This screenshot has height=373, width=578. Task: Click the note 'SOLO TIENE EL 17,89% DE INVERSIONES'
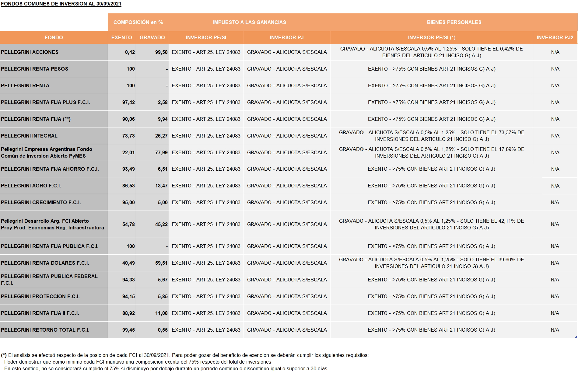point(432,152)
